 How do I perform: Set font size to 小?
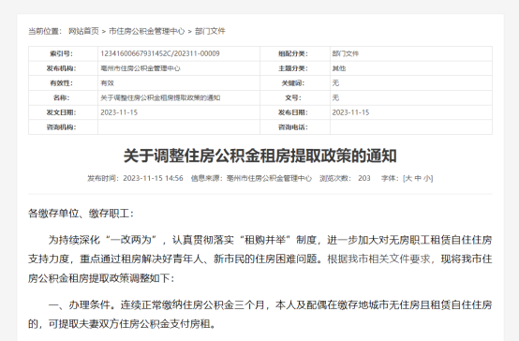click(x=427, y=178)
